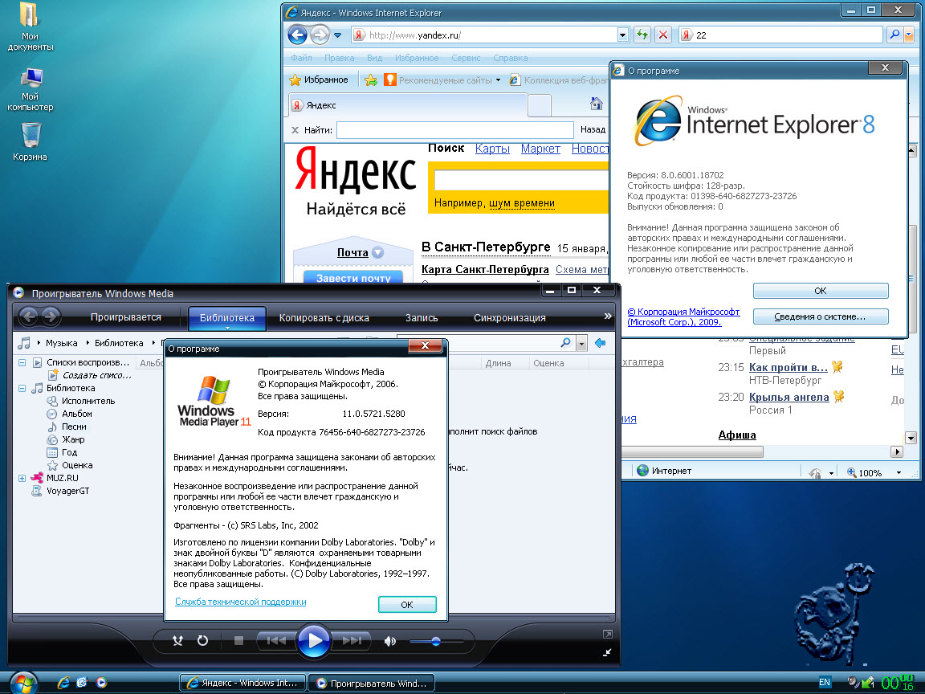Click the red Stop loading icon

(x=663, y=35)
